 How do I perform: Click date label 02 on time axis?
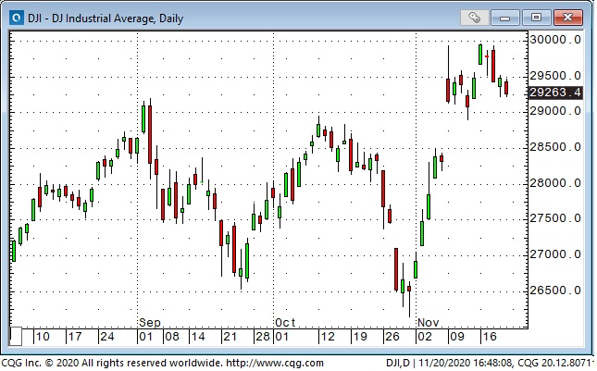[x=425, y=337]
